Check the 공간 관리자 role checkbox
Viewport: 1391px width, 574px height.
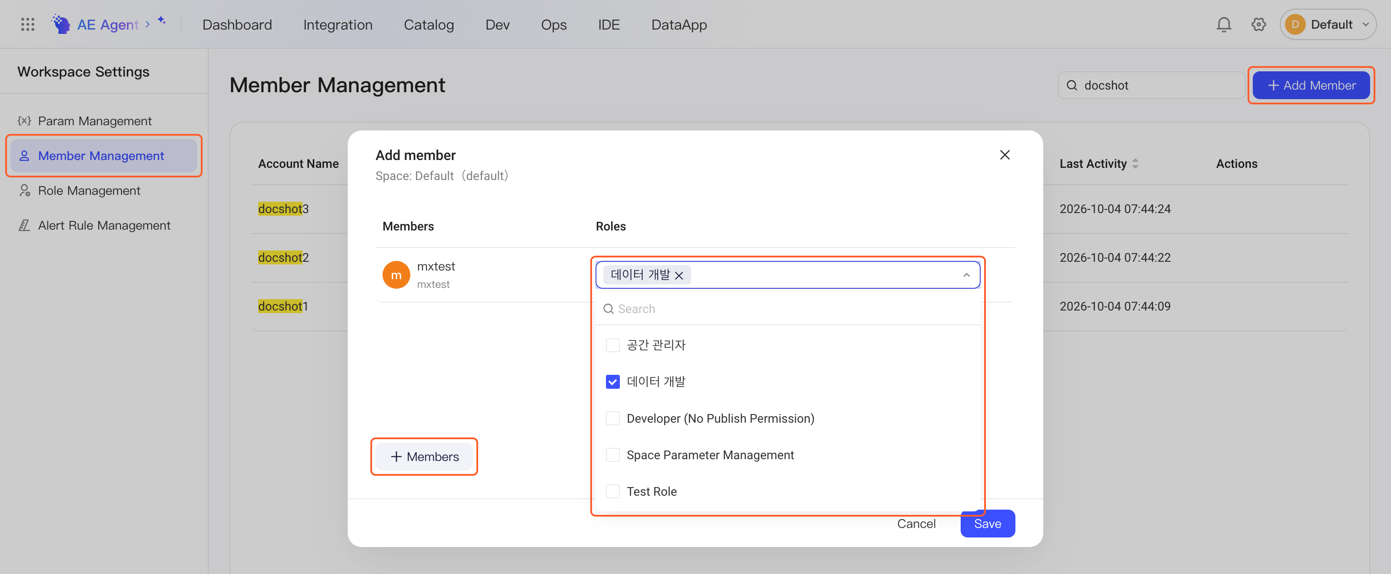tap(612, 345)
